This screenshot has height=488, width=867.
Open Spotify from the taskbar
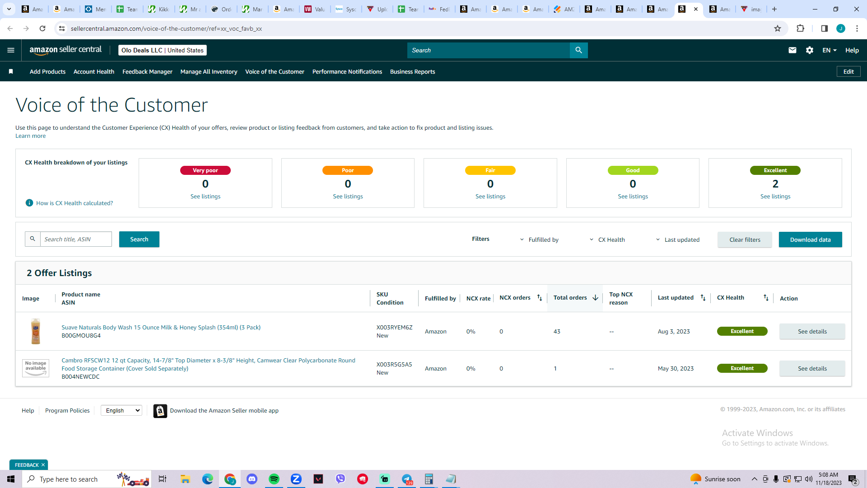tap(274, 479)
